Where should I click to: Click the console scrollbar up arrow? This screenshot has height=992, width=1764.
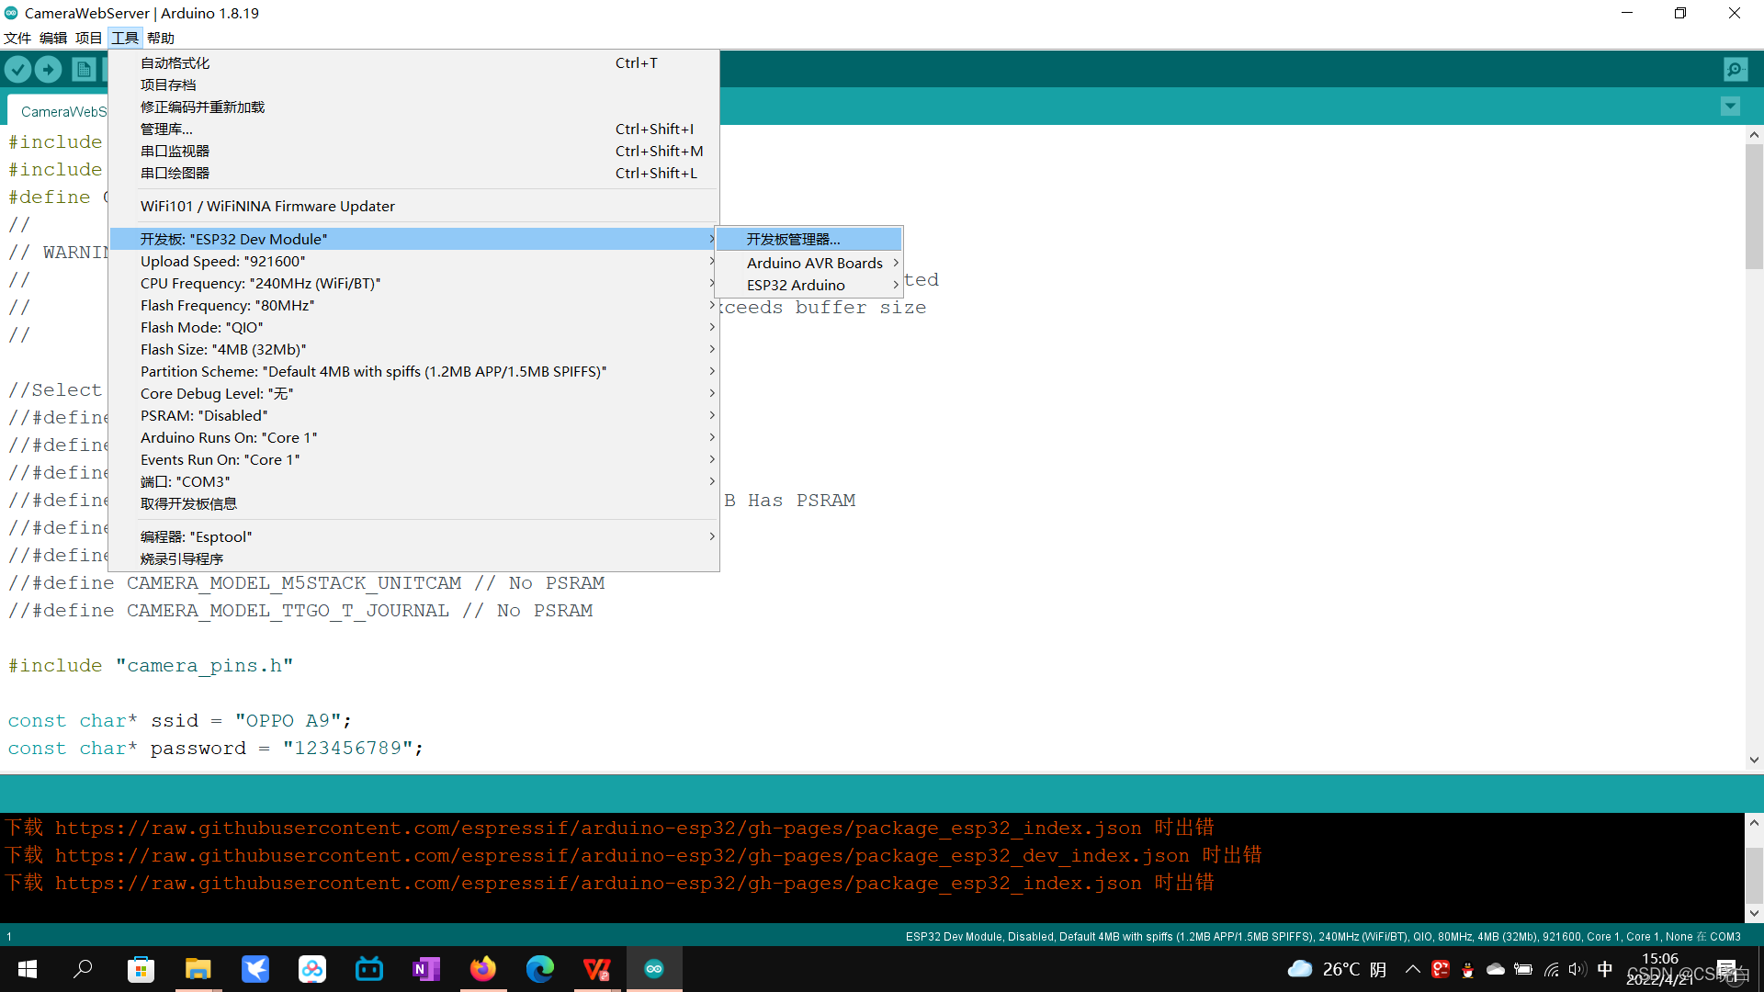(1754, 823)
